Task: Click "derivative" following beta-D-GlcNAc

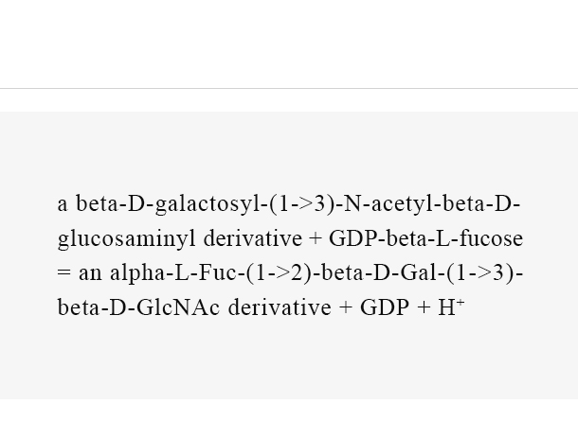Action: pyautogui.click(x=280, y=307)
